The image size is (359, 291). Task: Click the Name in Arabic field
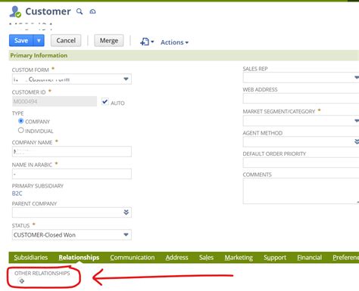click(x=72, y=174)
